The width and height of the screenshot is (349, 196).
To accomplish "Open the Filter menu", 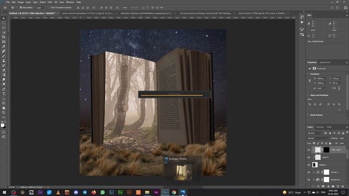I will click(x=50, y=2).
